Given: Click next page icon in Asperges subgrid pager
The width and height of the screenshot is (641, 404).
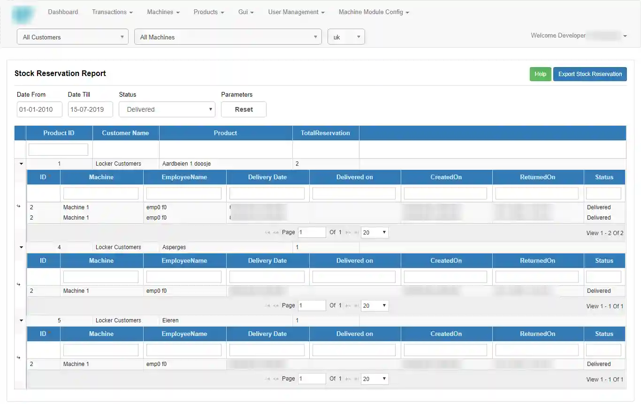Looking at the screenshot, I should [x=348, y=306].
